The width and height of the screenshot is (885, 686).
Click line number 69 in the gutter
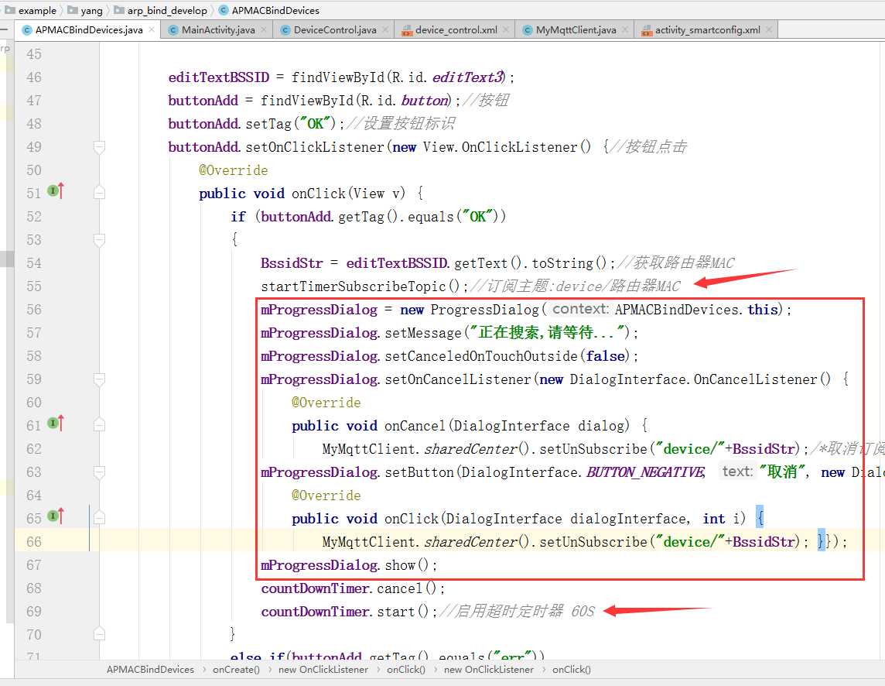(x=34, y=612)
